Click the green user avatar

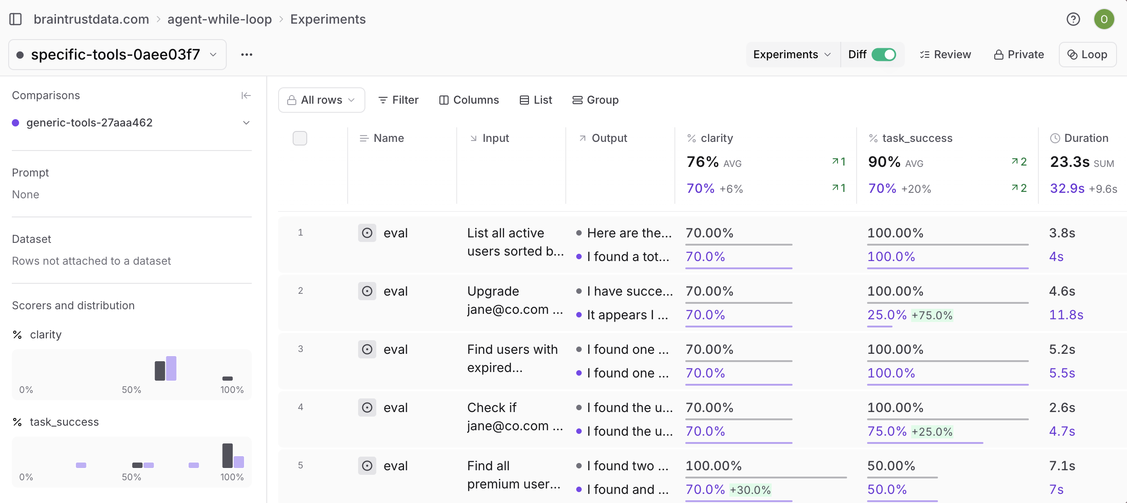1104,19
